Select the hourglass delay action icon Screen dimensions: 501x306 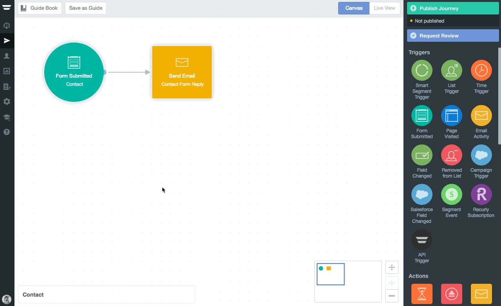(422, 294)
